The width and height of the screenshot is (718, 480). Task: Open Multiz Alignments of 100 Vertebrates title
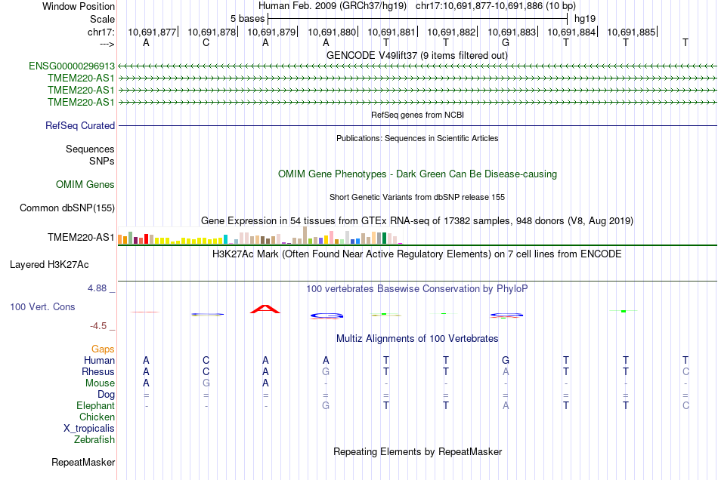click(417, 339)
